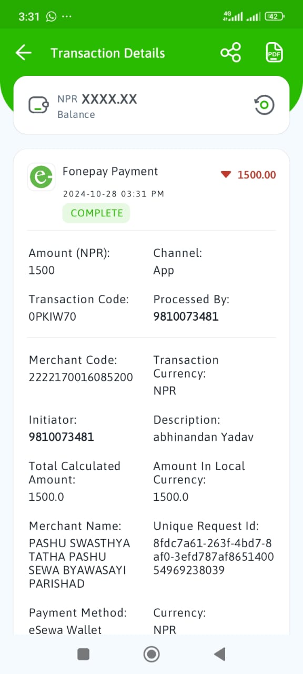Tap the Unique Request Id value
Viewport: 303px width, 674px height.
click(214, 557)
